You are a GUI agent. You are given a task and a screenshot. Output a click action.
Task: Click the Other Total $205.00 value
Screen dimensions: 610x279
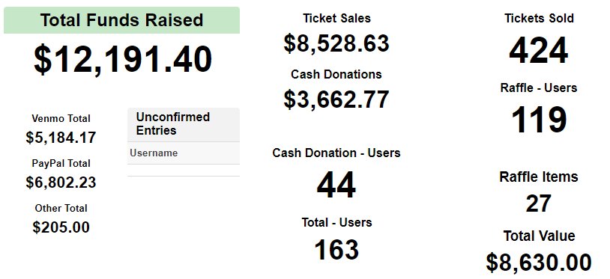point(61,227)
